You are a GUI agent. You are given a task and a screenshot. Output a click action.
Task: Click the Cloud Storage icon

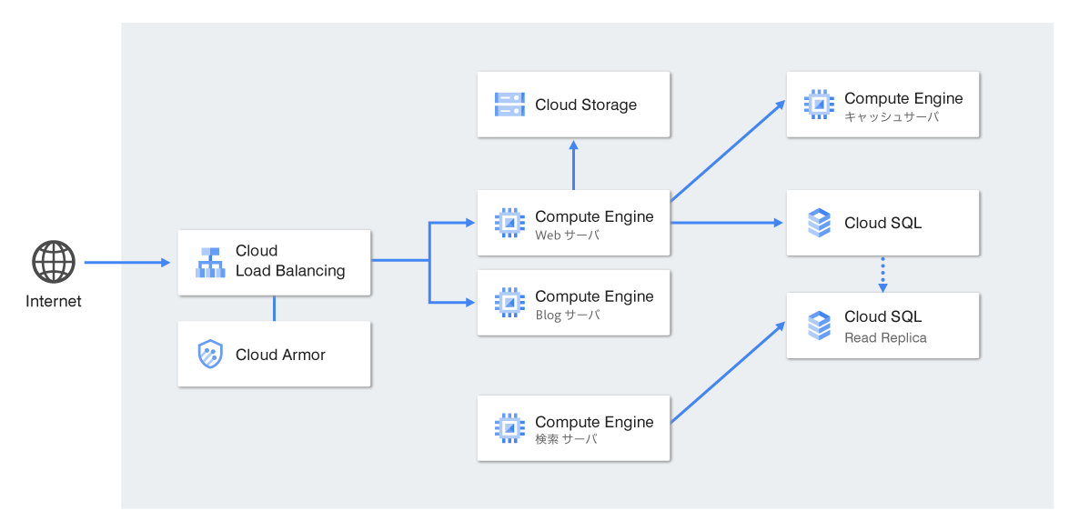509,105
